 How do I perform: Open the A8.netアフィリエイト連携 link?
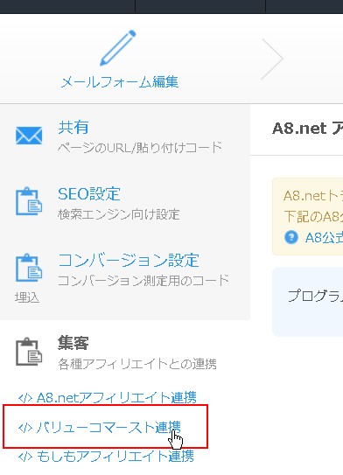[x=116, y=397]
